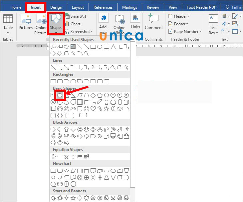This screenshot has height=202, width=243.
Task: Select the Plus equation shape
Action: coord(53,157)
